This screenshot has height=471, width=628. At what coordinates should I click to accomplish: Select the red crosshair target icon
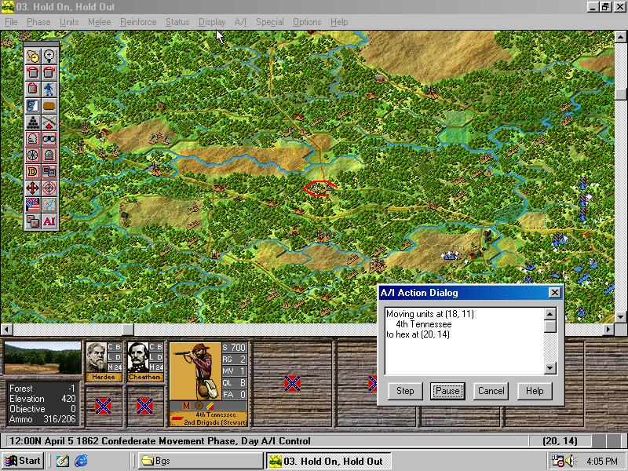(x=49, y=188)
